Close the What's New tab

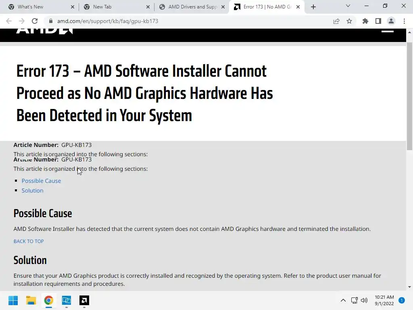click(73, 7)
